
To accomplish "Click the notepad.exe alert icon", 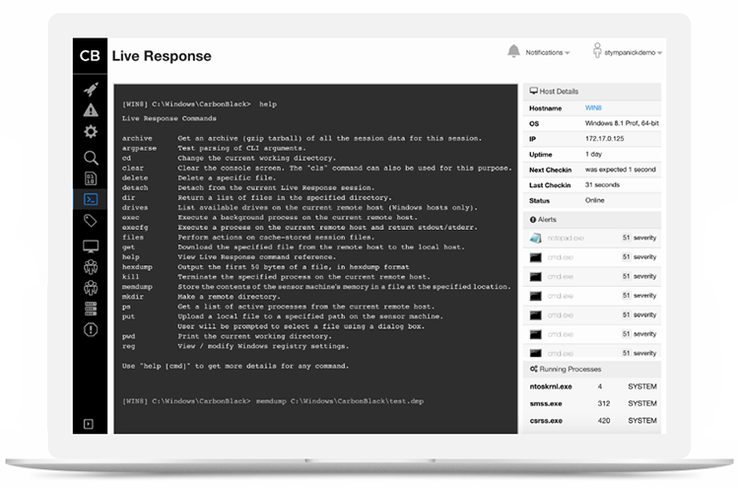I will [x=535, y=239].
